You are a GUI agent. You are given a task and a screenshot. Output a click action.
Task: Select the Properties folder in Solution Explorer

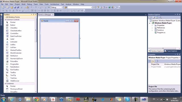pyautogui.click(x=161, y=25)
